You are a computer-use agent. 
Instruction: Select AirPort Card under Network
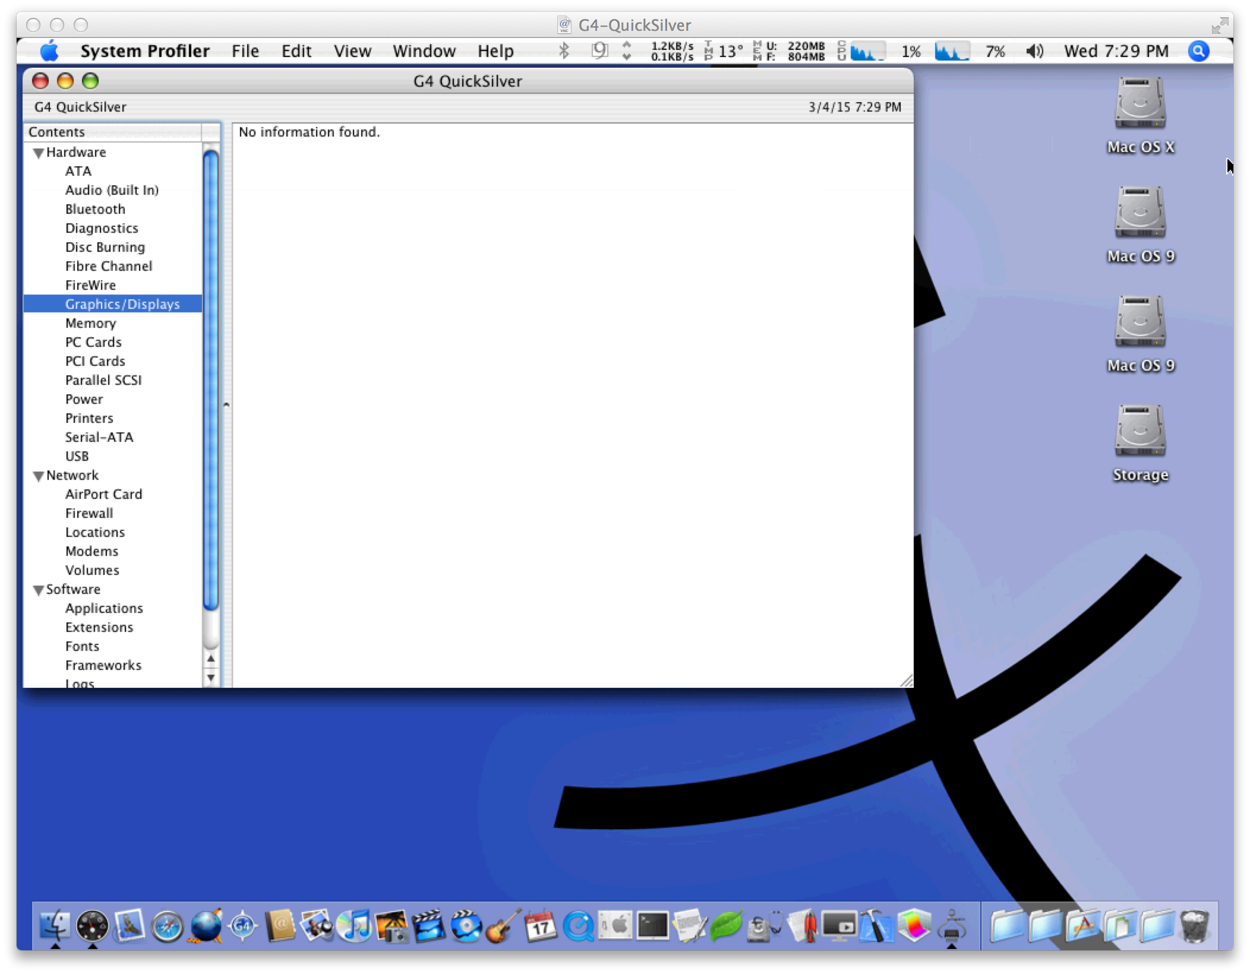pyautogui.click(x=103, y=494)
